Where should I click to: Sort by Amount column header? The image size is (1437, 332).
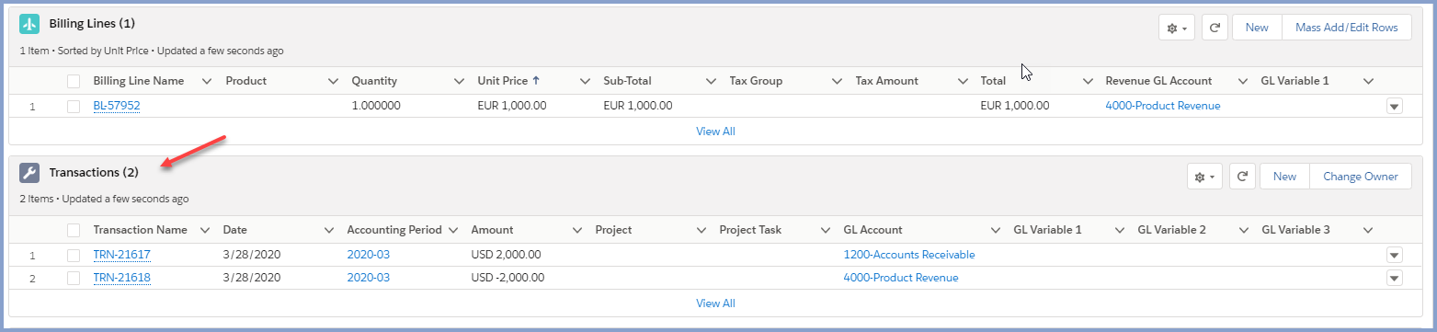[x=493, y=230]
